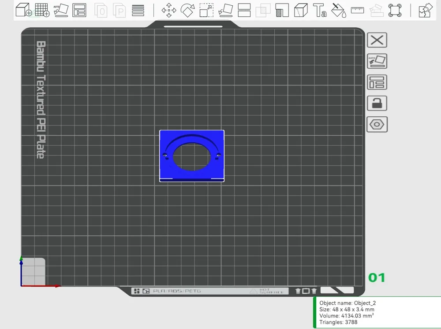Select the Text shape tool
The width and height of the screenshot is (441, 329).
(x=320, y=10)
